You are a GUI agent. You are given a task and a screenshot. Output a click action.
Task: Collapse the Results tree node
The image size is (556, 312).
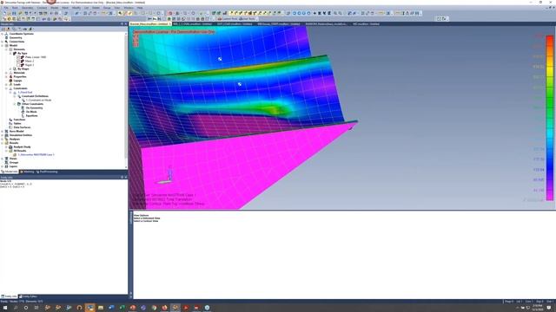[2, 142]
